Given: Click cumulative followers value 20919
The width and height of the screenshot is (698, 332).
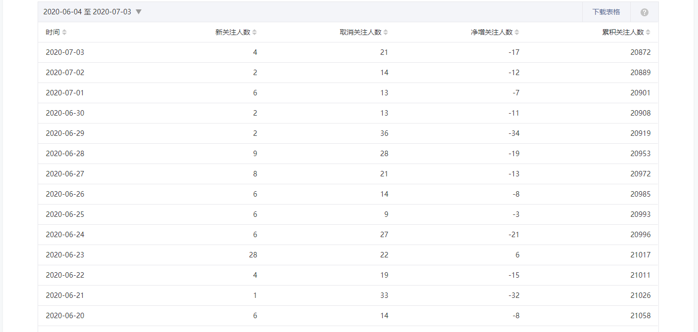Looking at the screenshot, I should (x=641, y=133).
